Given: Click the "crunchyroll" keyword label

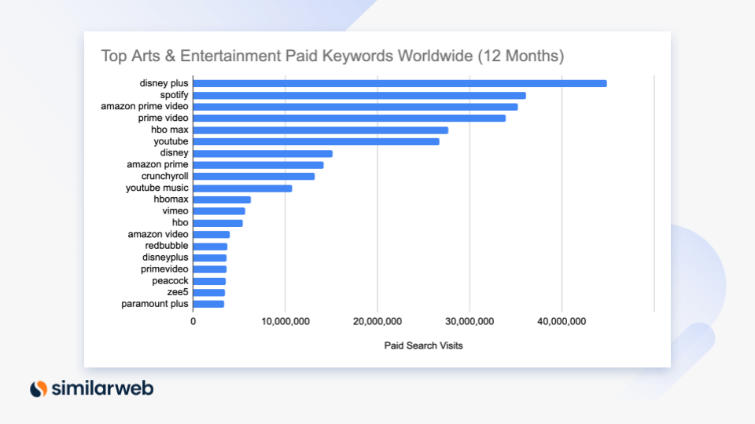Looking at the screenshot, I should click(164, 176).
